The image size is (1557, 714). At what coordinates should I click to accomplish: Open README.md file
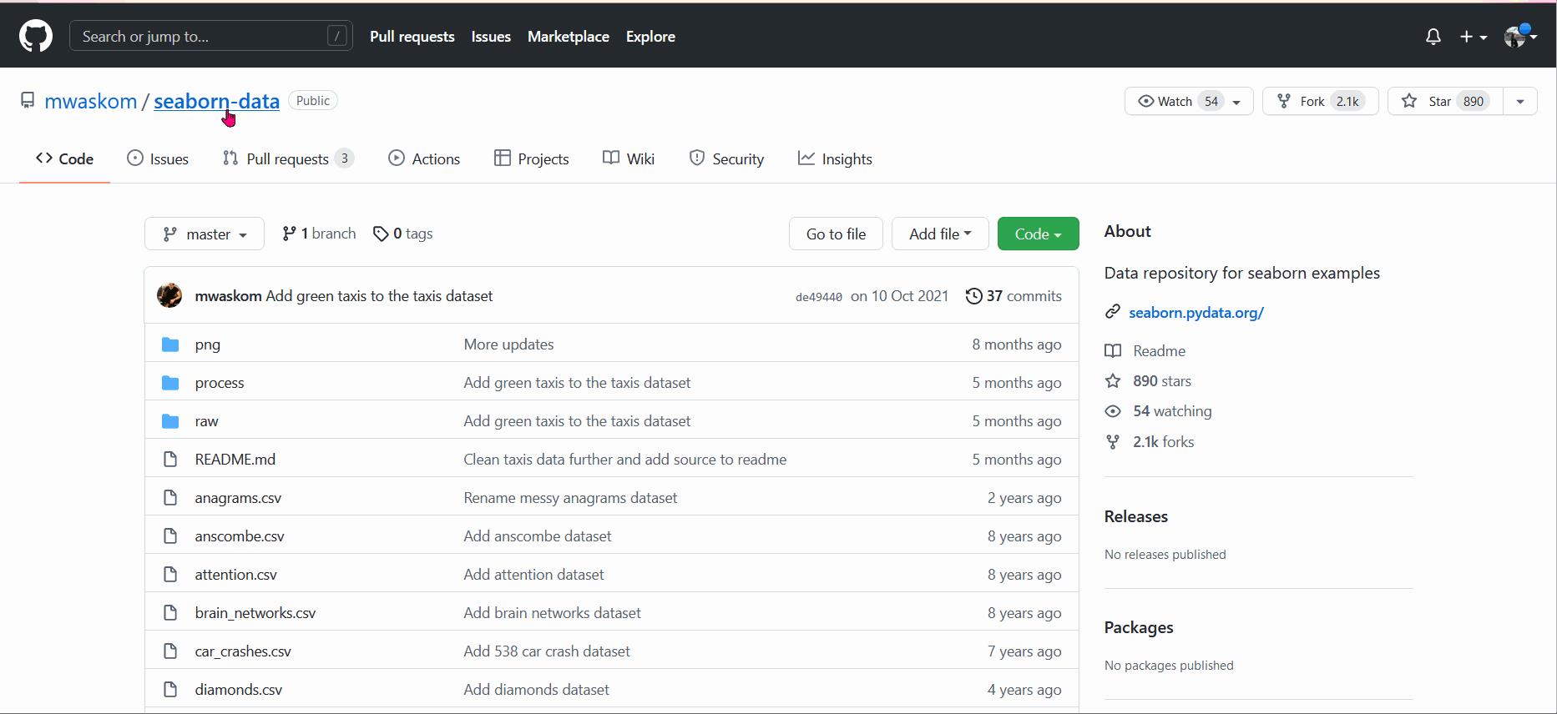[x=235, y=460]
